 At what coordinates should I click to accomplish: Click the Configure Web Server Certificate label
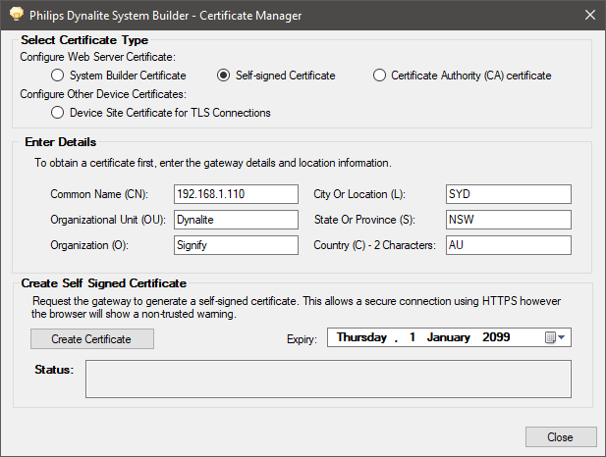[x=98, y=57]
